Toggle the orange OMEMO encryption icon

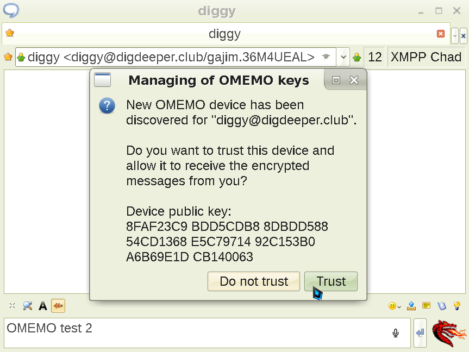58,305
